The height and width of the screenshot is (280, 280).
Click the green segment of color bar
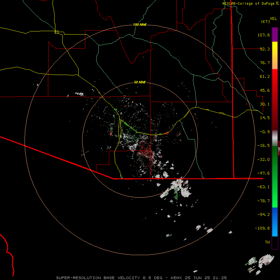coord(275,177)
